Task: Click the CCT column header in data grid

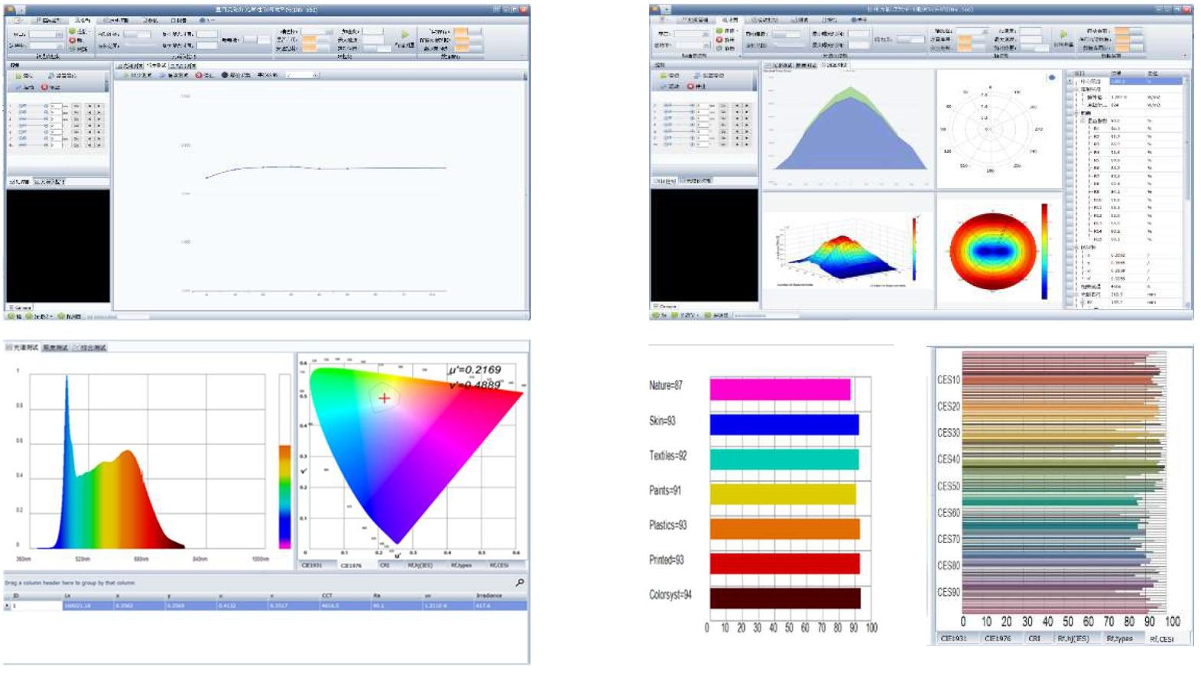Action: click(x=327, y=595)
